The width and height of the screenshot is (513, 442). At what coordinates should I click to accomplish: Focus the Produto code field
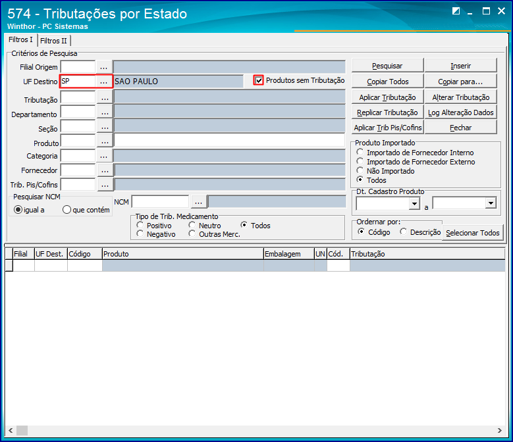tap(78, 141)
